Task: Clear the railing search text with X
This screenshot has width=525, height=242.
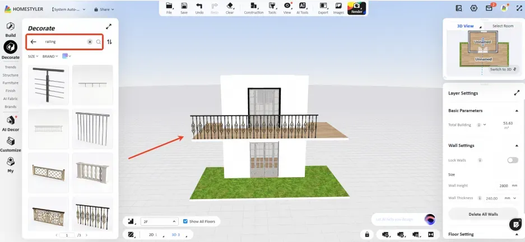Action: 90,42
